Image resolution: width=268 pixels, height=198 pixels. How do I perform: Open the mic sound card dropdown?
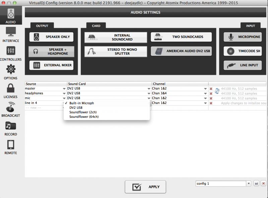[x=149, y=98]
